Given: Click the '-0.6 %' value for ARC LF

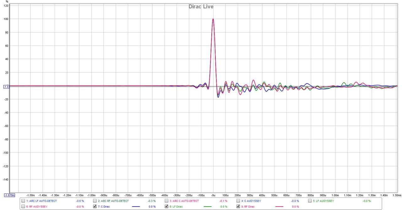Looking at the screenshot, I should 80,201.
